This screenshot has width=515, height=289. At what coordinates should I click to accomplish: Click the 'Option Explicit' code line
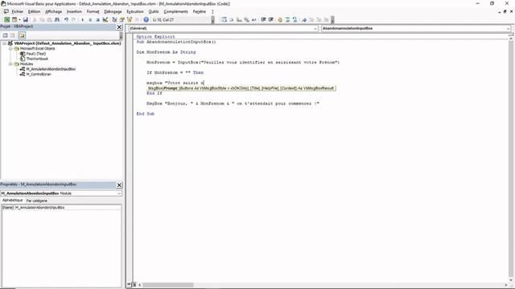[155, 37]
